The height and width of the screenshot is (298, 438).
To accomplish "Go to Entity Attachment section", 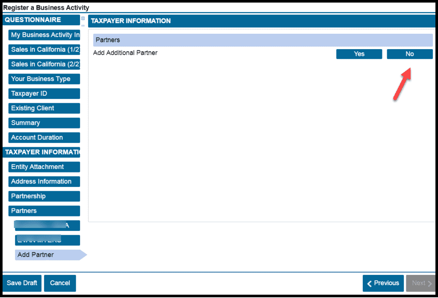I will click(x=44, y=167).
